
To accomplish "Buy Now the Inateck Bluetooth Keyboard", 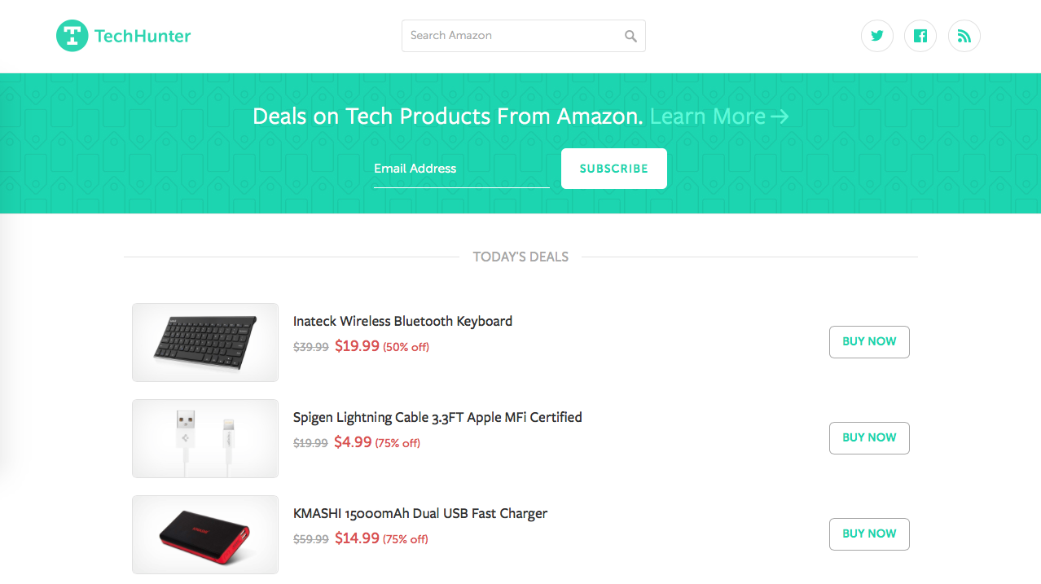I will click(x=869, y=341).
